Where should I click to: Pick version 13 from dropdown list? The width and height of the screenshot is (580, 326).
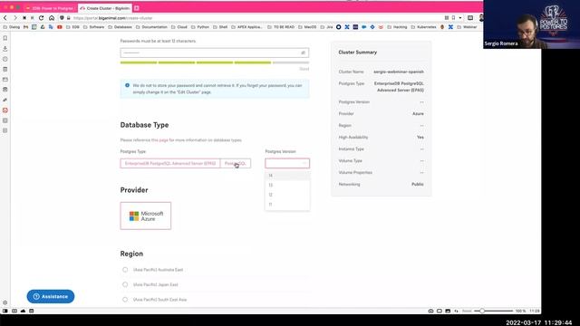[x=287, y=185]
